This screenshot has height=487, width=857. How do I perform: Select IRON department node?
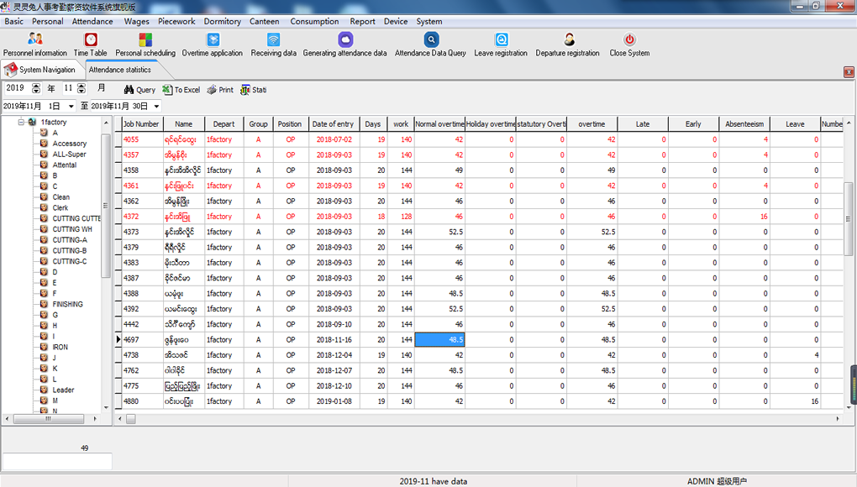(60, 348)
